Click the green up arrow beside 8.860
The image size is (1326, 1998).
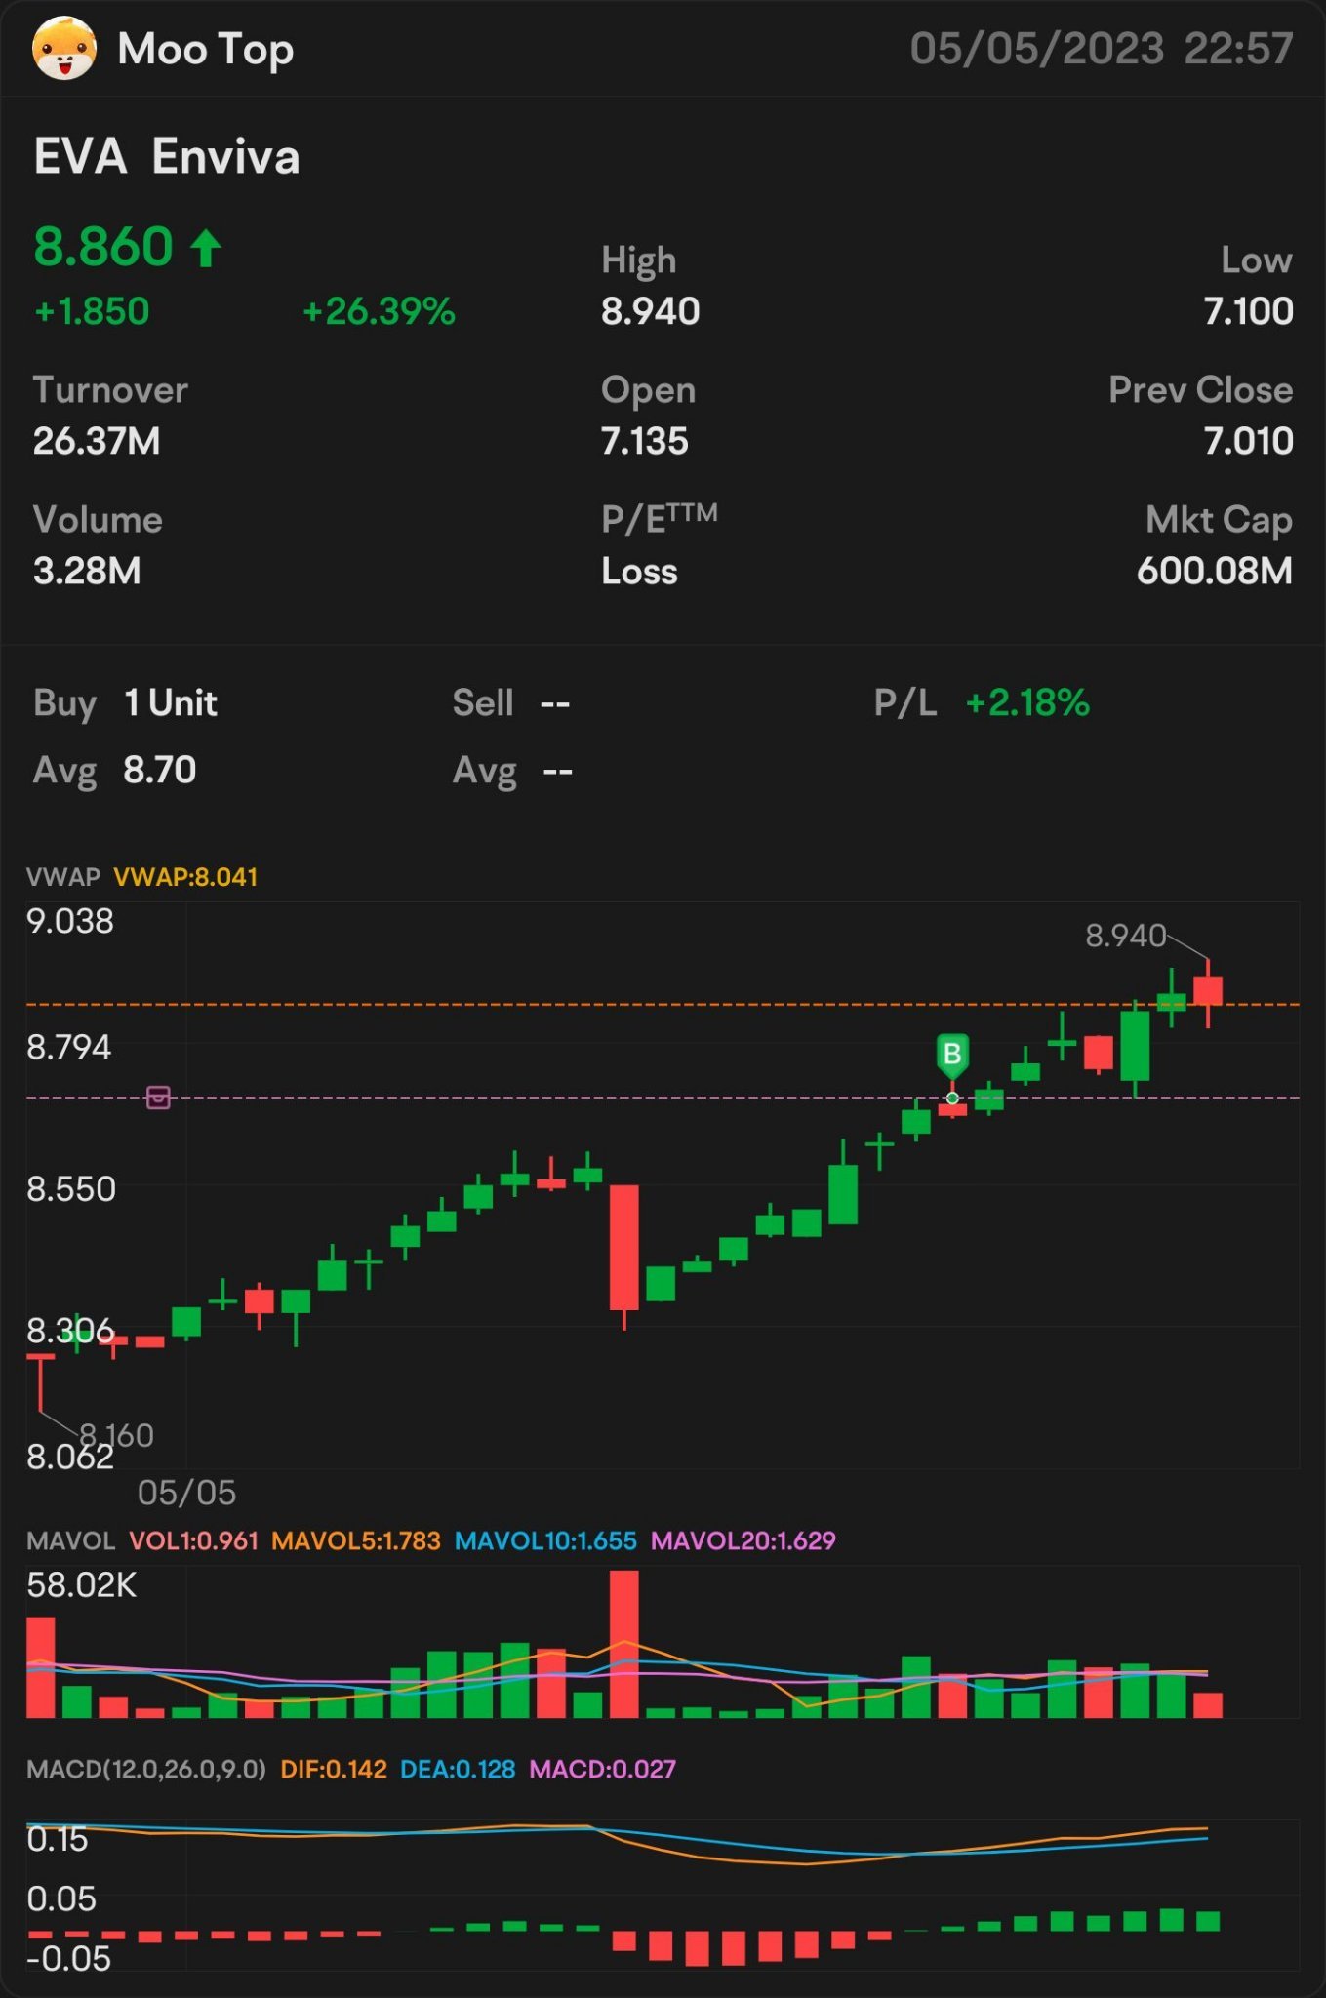point(206,248)
